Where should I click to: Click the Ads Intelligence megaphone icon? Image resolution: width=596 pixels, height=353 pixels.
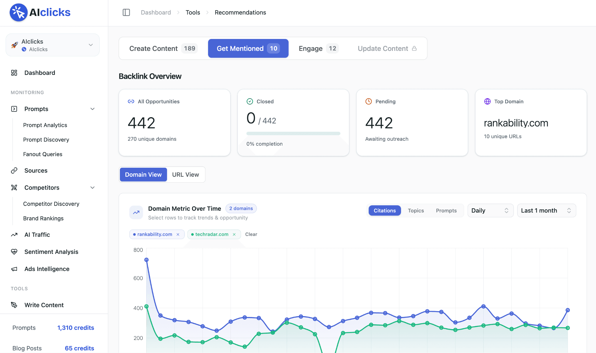point(14,269)
